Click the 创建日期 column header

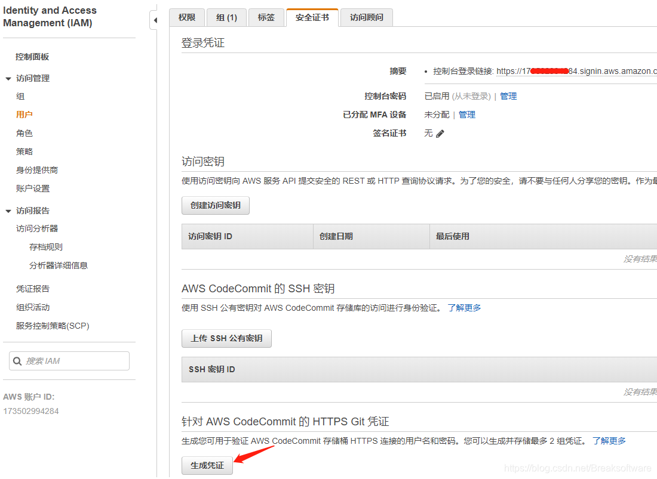[372, 236]
